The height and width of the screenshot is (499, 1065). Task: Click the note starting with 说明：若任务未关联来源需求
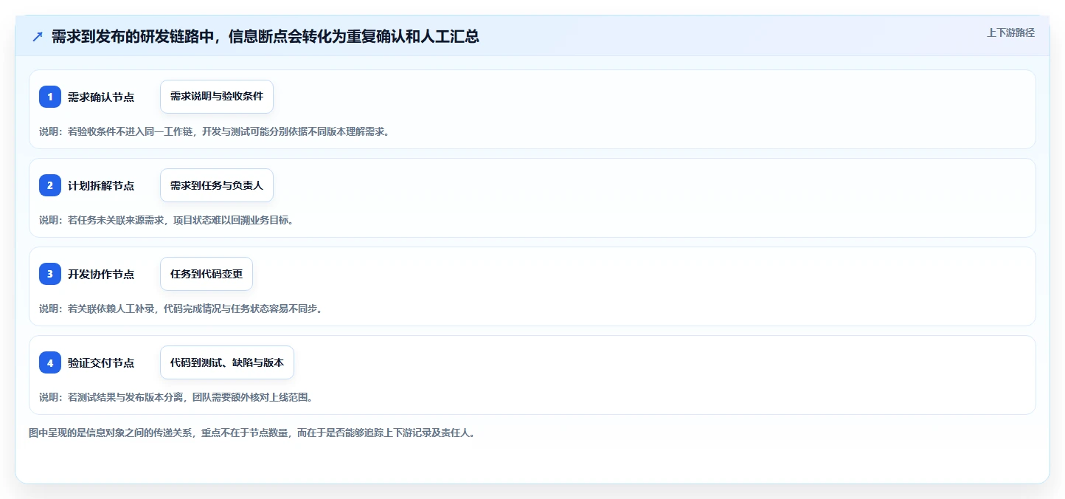166,220
